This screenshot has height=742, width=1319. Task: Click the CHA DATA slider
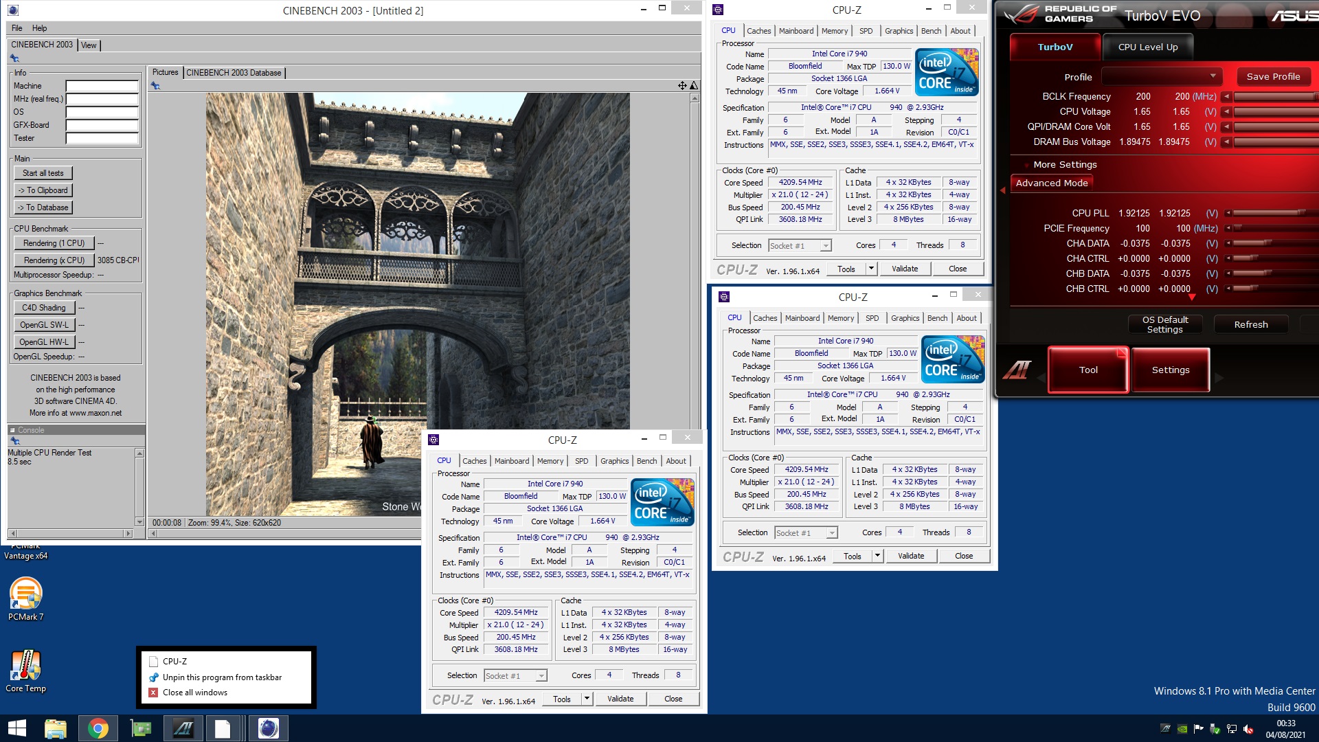1276,243
